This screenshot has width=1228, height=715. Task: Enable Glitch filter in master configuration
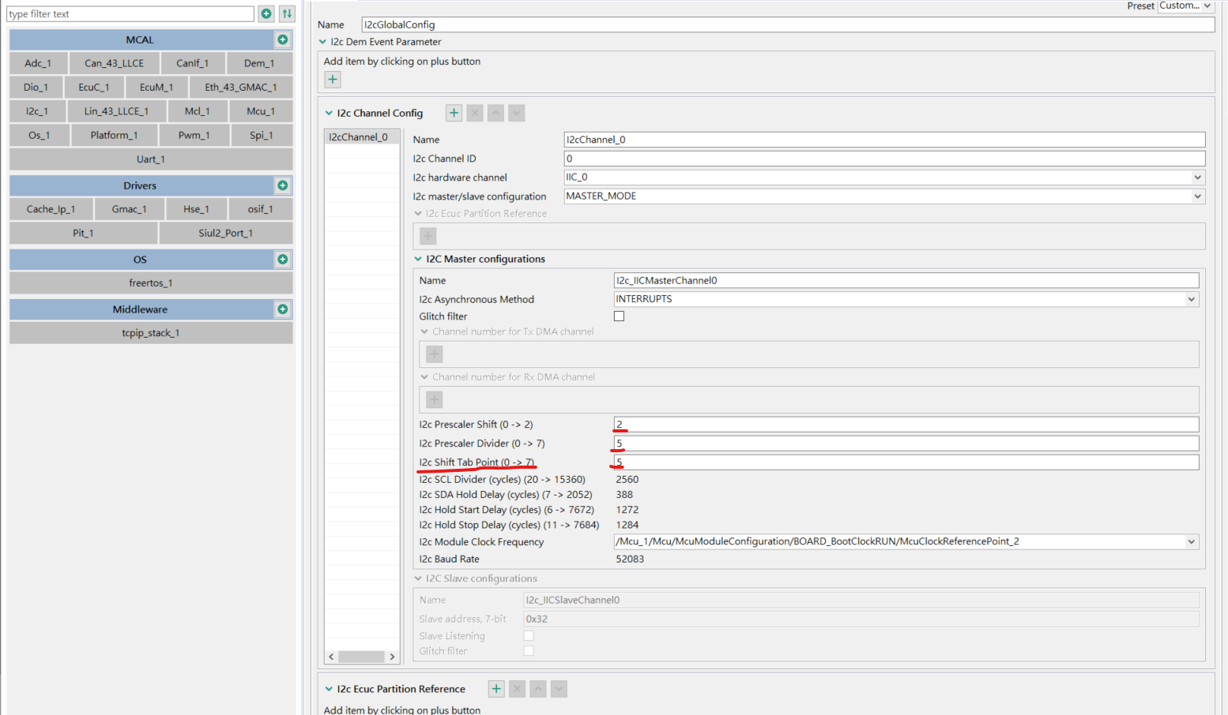click(619, 315)
